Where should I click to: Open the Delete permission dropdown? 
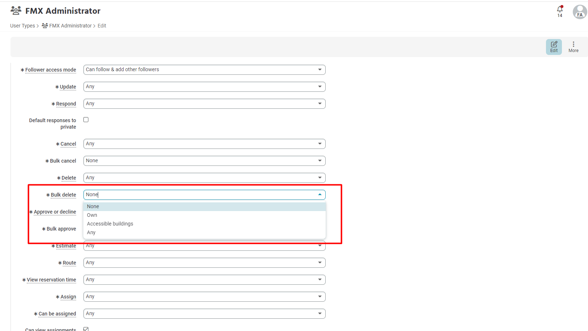(204, 178)
